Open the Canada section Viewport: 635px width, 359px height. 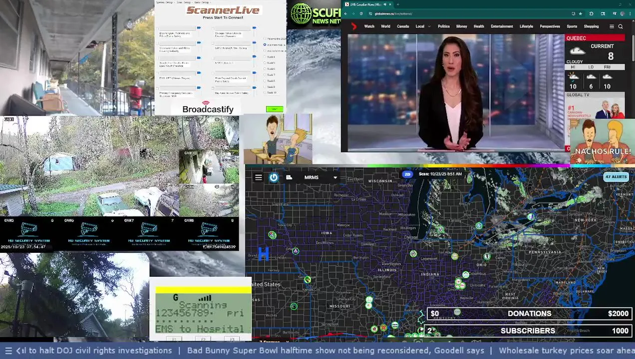pos(403,26)
